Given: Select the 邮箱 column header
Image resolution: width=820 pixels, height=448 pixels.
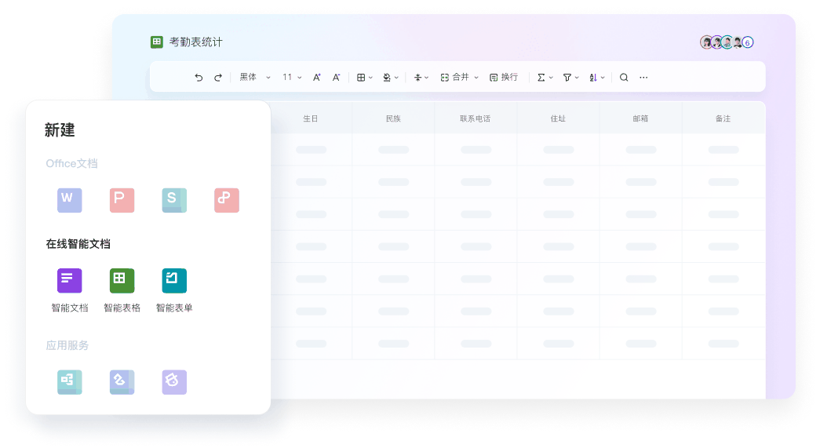Looking at the screenshot, I should click(640, 118).
